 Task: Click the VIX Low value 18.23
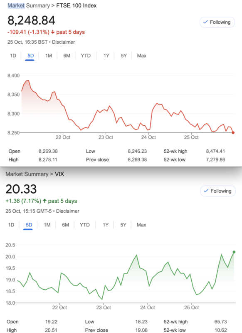click(x=141, y=322)
